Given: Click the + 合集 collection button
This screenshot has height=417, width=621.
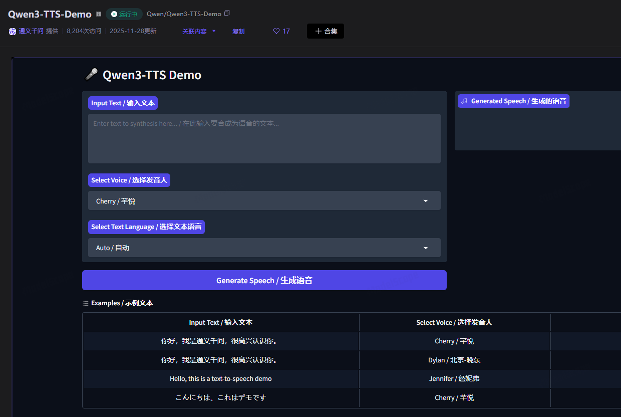Looking at the screenshot, I should [325, 31].
